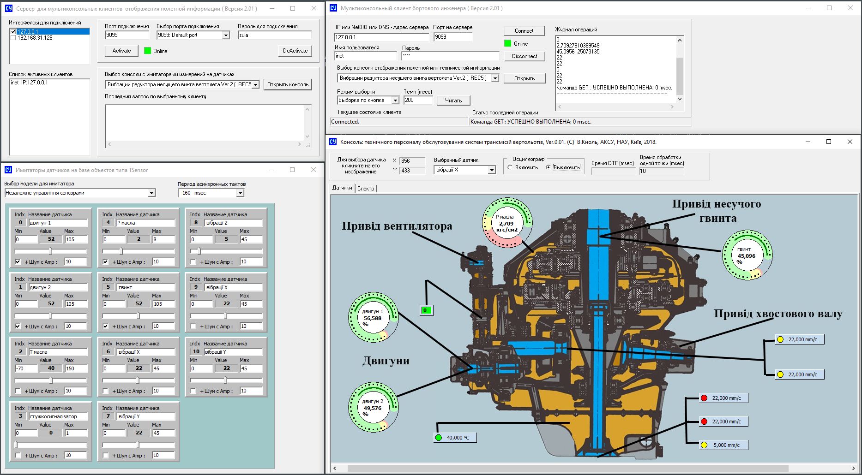862x475 pixels.
Task: Expand the Режим выборки dropdown
Action: (x=395, y=101)
